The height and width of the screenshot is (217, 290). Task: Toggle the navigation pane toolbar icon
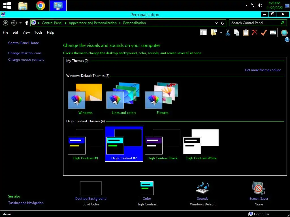tap(203, 33)
